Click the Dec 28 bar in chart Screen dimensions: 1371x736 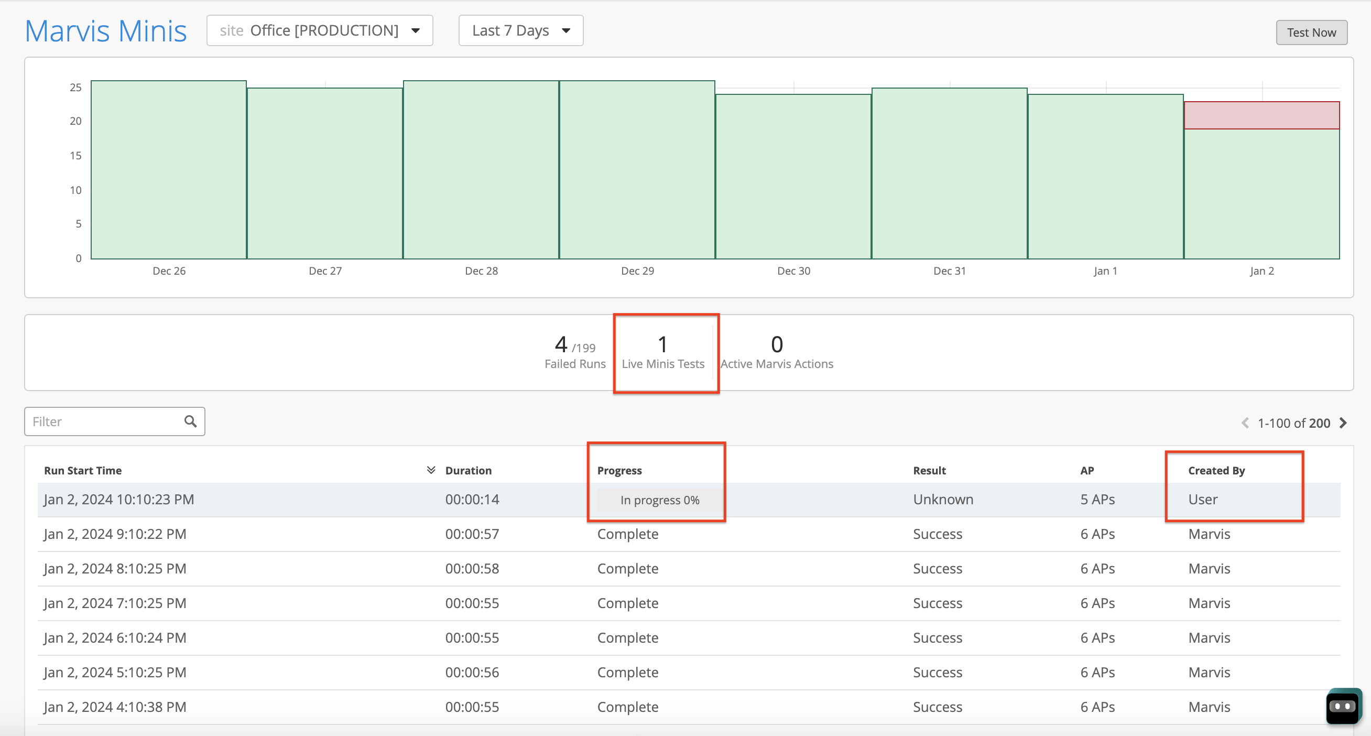tap(481, 170)
